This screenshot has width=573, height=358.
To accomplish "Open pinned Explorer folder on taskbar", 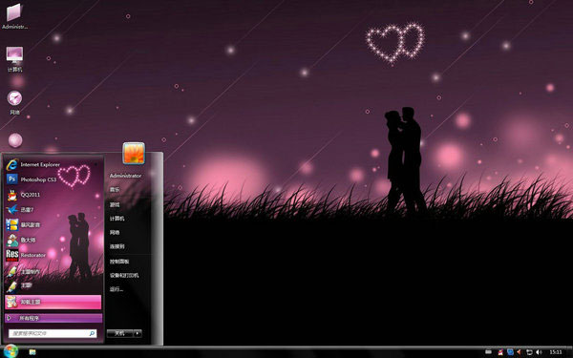I will [x=32, y=352].
